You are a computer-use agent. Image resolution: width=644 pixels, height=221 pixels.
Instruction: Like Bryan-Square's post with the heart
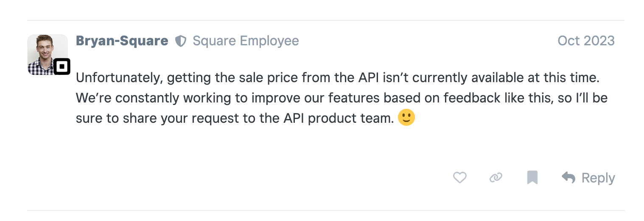pyautogui.click(x=459, y=177)
